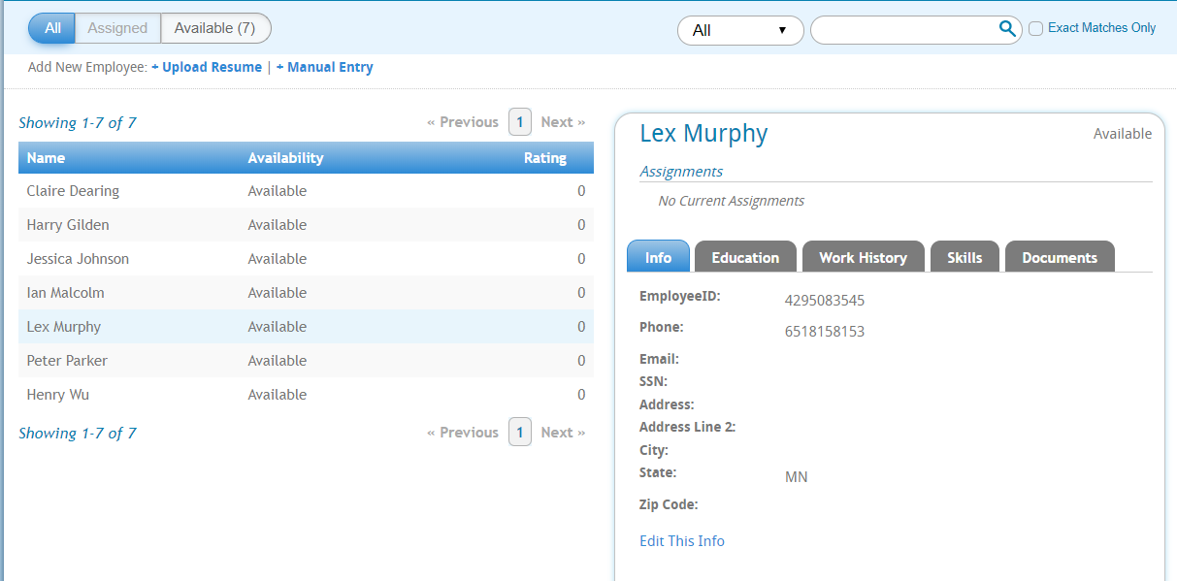
Task: Click the Edit This Info link
Action: tap(682, 541)
